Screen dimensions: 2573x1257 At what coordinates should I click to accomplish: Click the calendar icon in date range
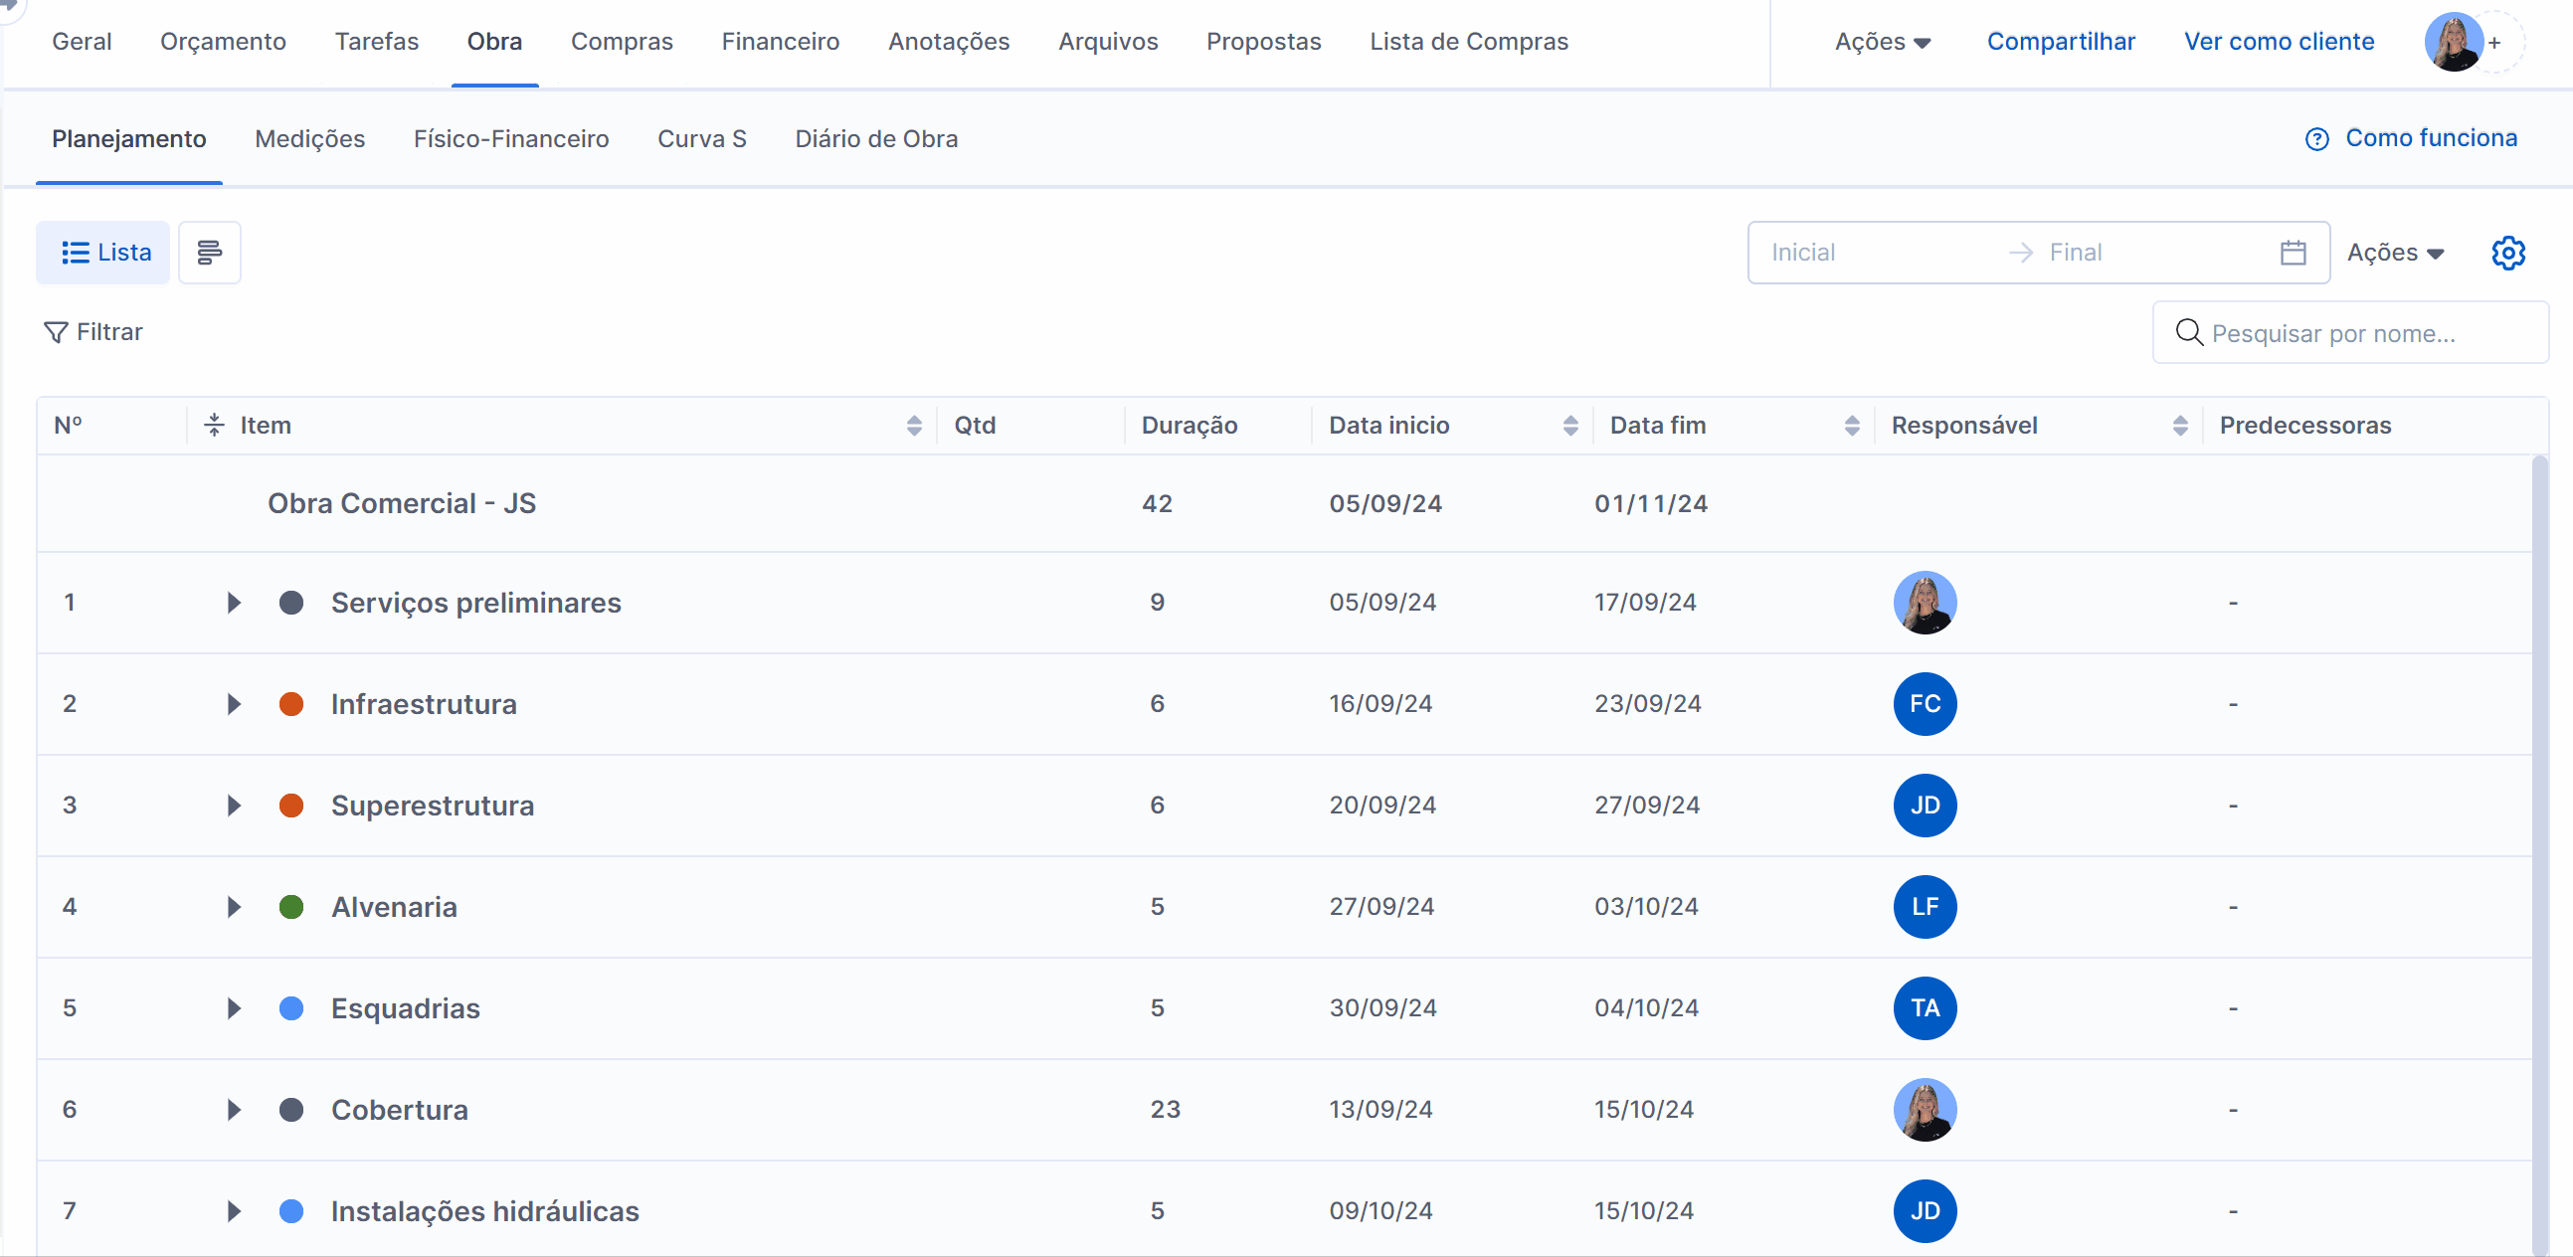(2293, 253)
